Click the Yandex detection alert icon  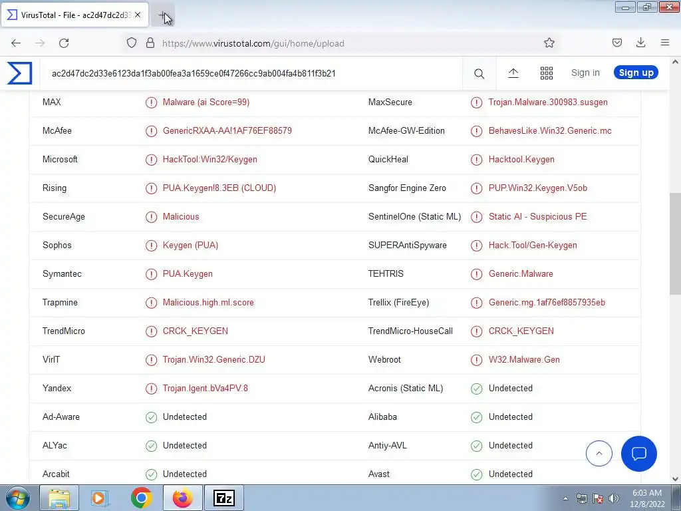151,389
